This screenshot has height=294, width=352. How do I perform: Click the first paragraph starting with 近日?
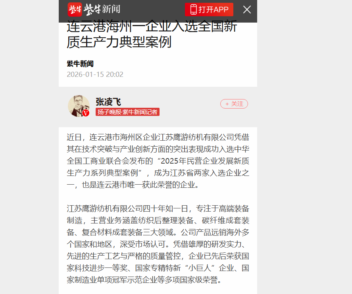coord(158,161)
